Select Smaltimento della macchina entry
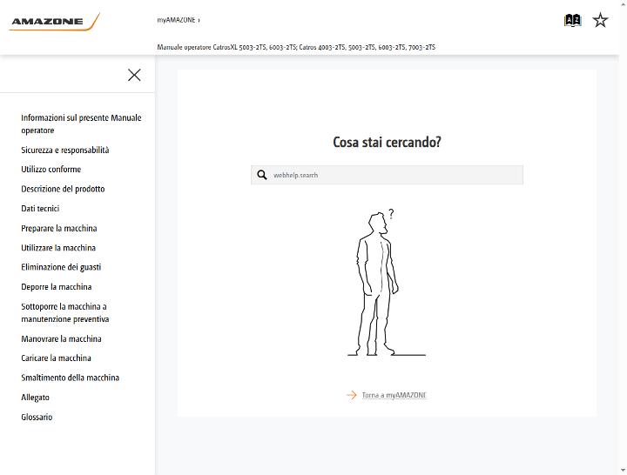This screenshot has width=627, height=475. (70, 378)
